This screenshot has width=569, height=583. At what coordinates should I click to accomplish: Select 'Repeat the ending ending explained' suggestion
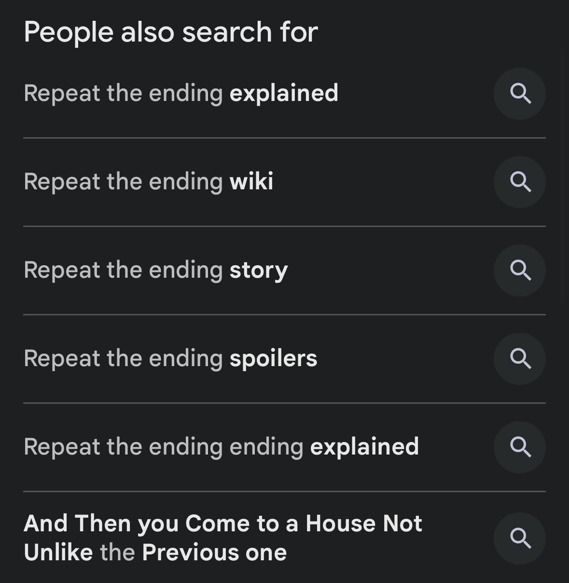[221, 447]
